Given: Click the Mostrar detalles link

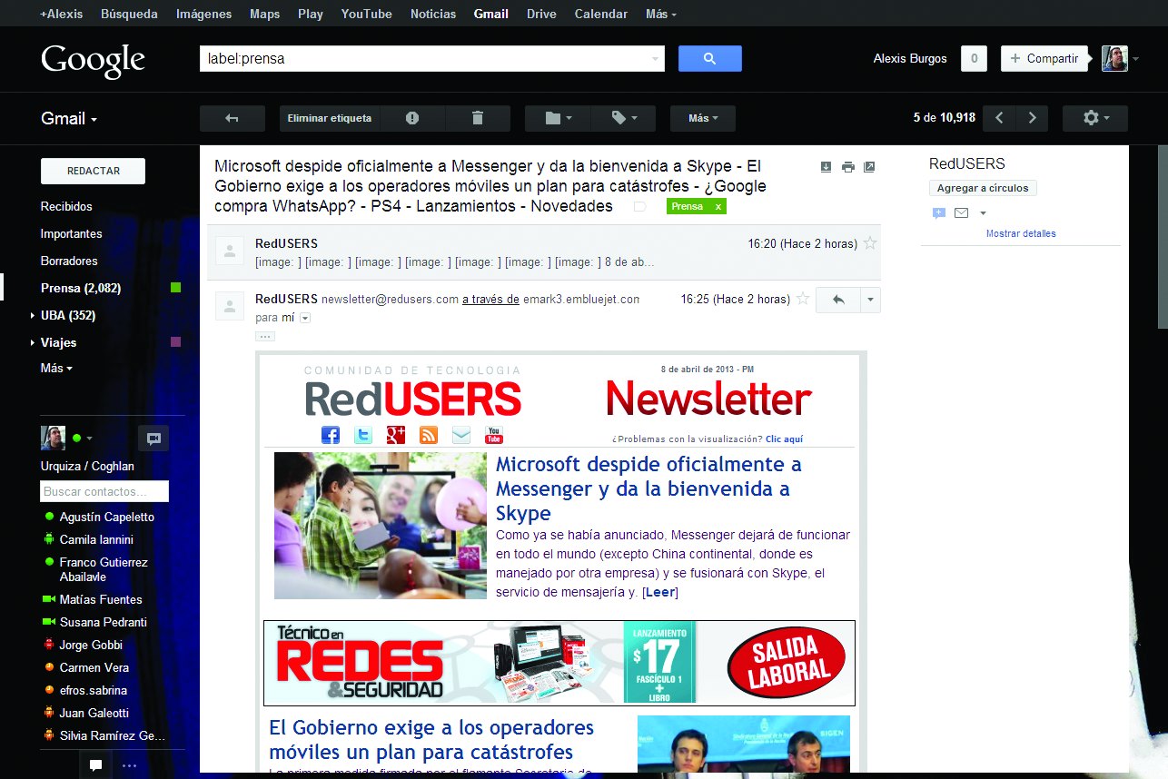Looking at the screenshot, I should [x=1021, y=233].
